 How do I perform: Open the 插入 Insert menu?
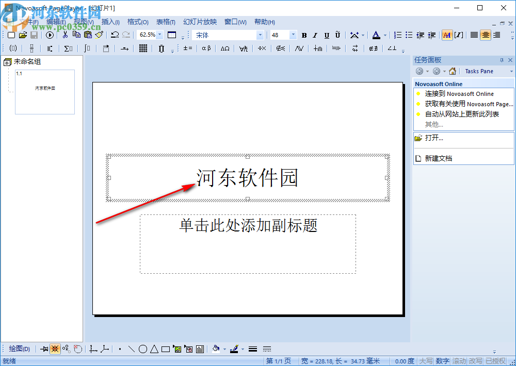110,22
